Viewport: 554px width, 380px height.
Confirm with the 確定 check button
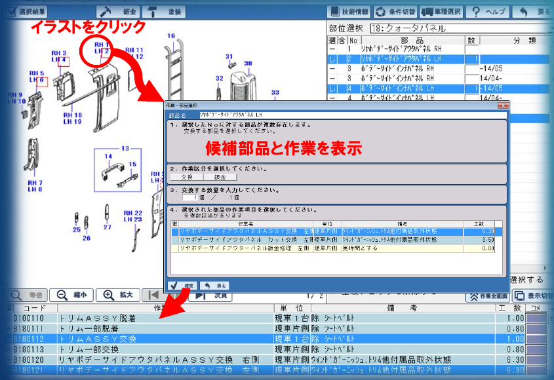pyautogui.click(x=182, y=286)
